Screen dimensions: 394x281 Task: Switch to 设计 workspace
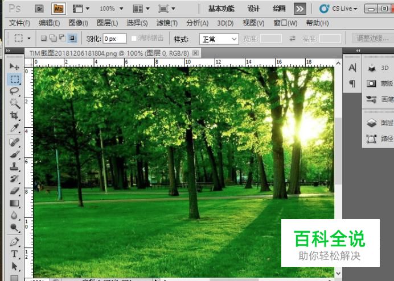[x=253, y=9]
